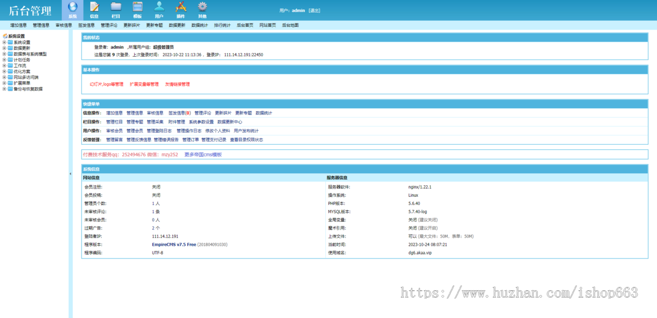Open the 其他 gear icon in header
Screen dimensions: 657x318
[x=203, y=7]
